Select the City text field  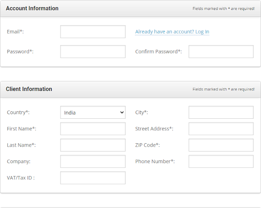221,113
